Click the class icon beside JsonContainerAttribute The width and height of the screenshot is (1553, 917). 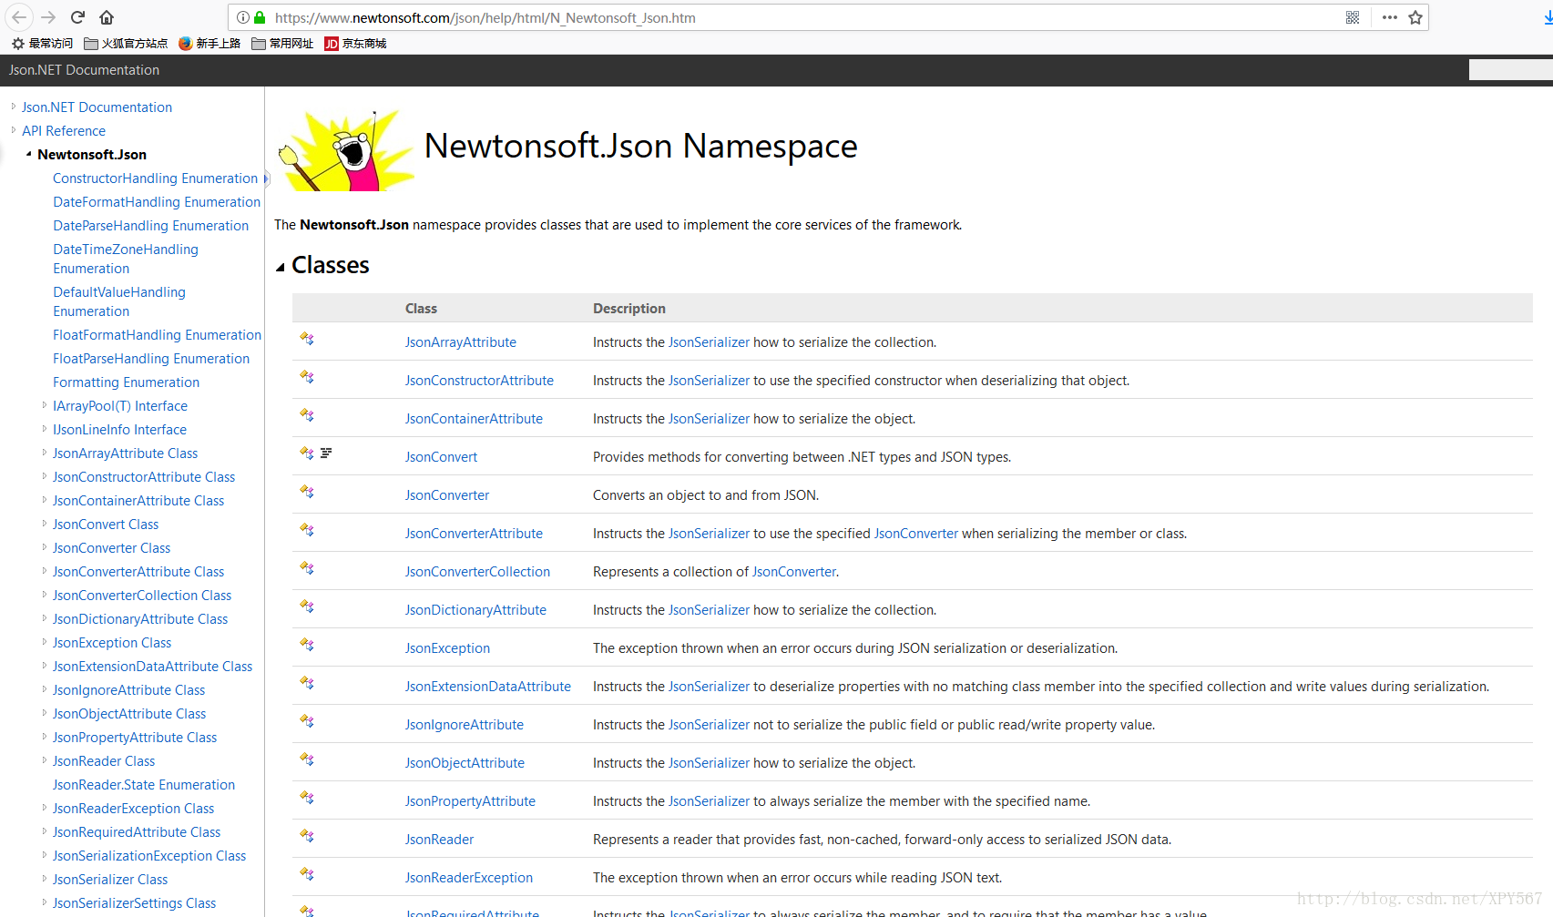point(307,415)
